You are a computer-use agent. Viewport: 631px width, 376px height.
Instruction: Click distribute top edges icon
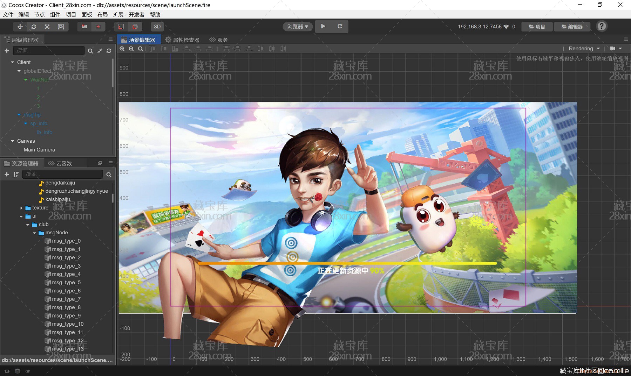click(x=226, y=49)
